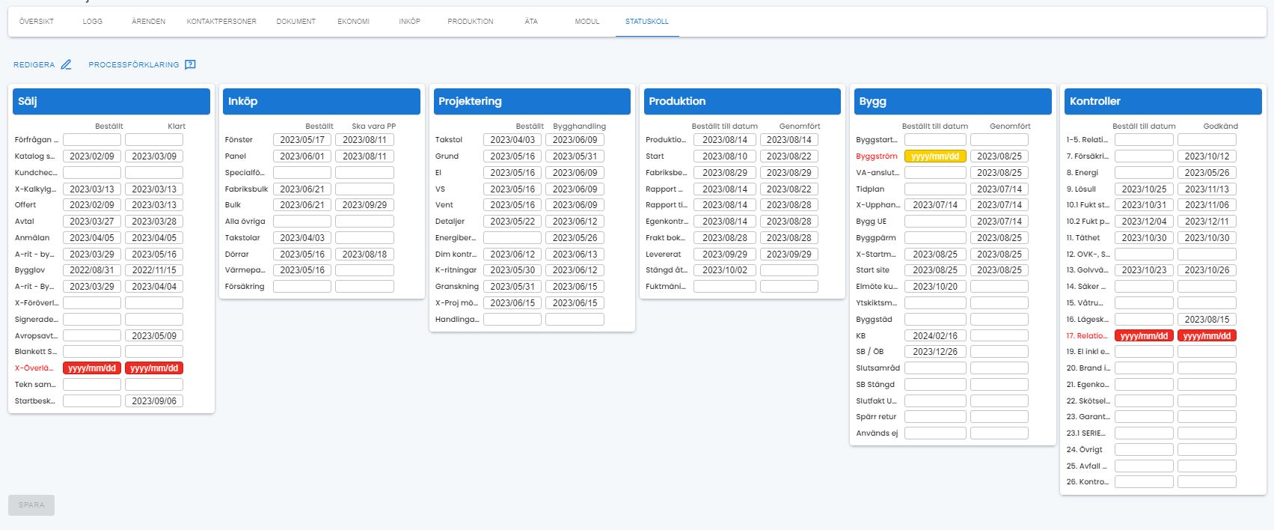Open the ÄTA tab
The height and width of the screenshot is (530, 1274).
pos(531,22)
